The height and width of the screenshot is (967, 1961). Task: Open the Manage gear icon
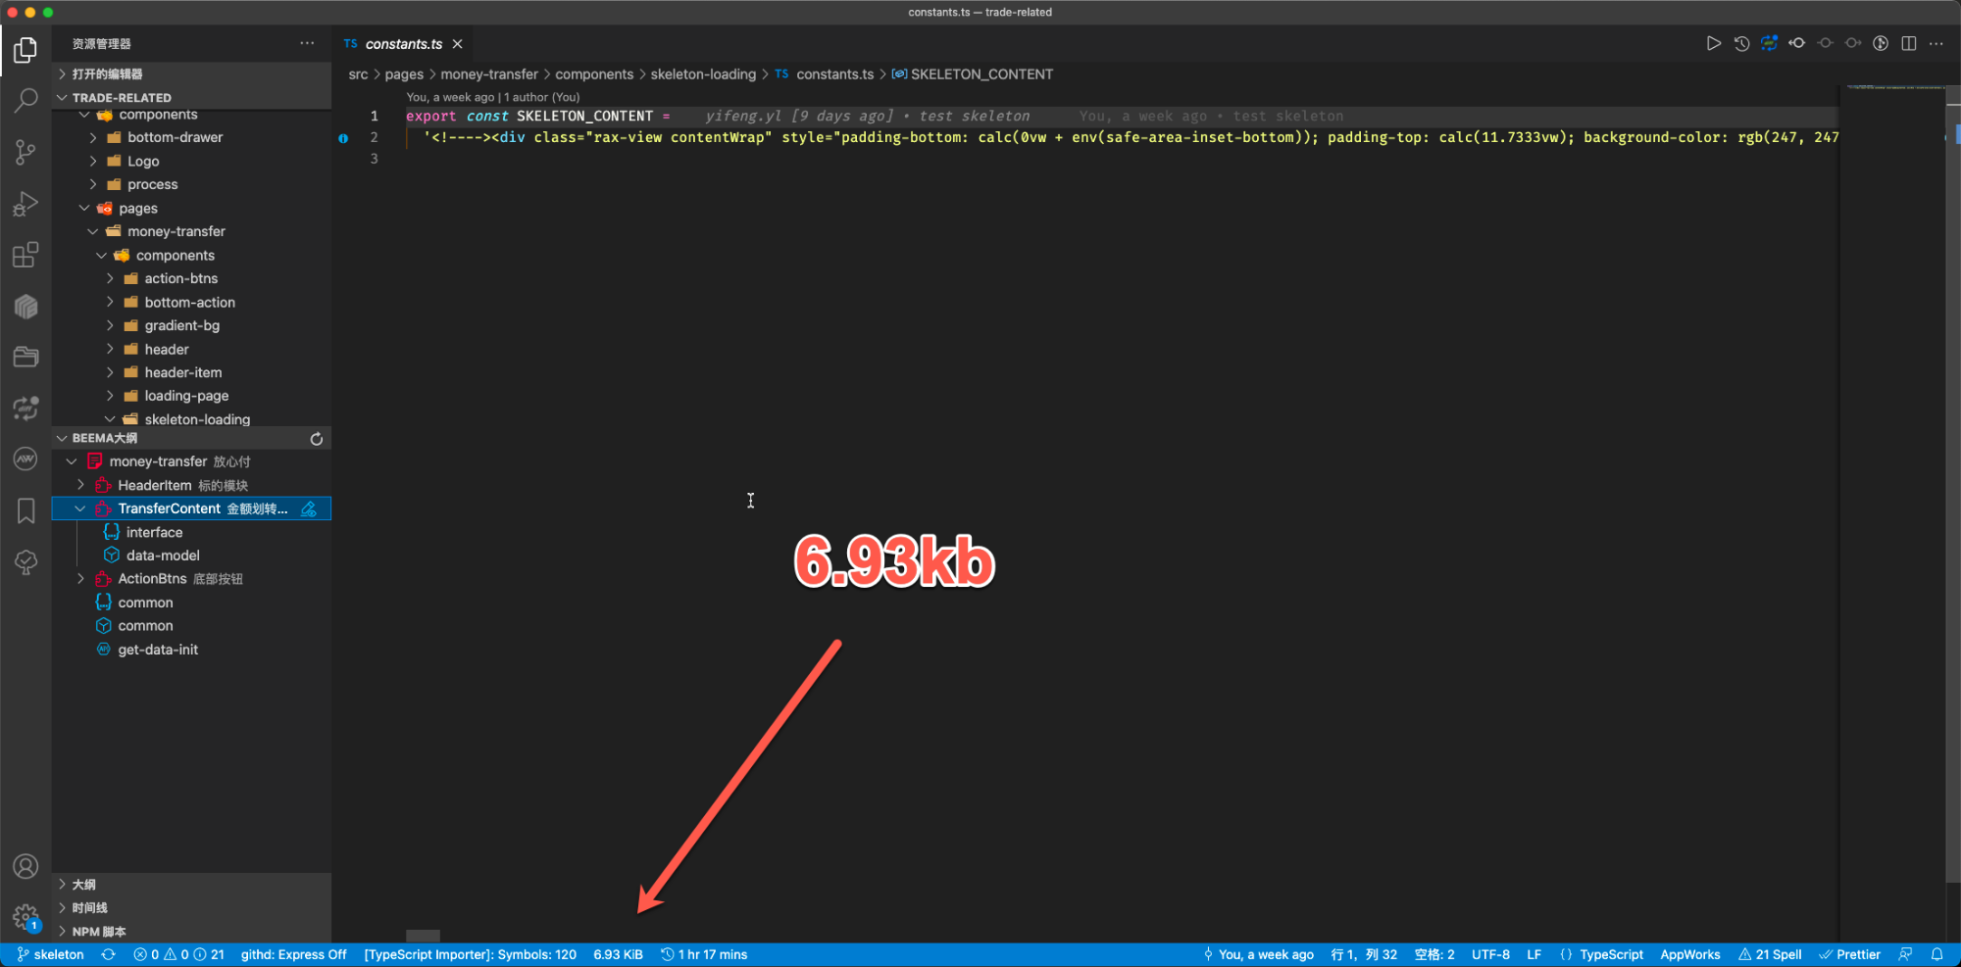(25, 917)
